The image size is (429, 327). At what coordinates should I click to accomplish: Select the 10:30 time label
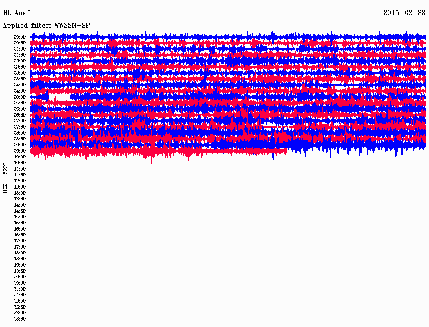coord(20,163)
